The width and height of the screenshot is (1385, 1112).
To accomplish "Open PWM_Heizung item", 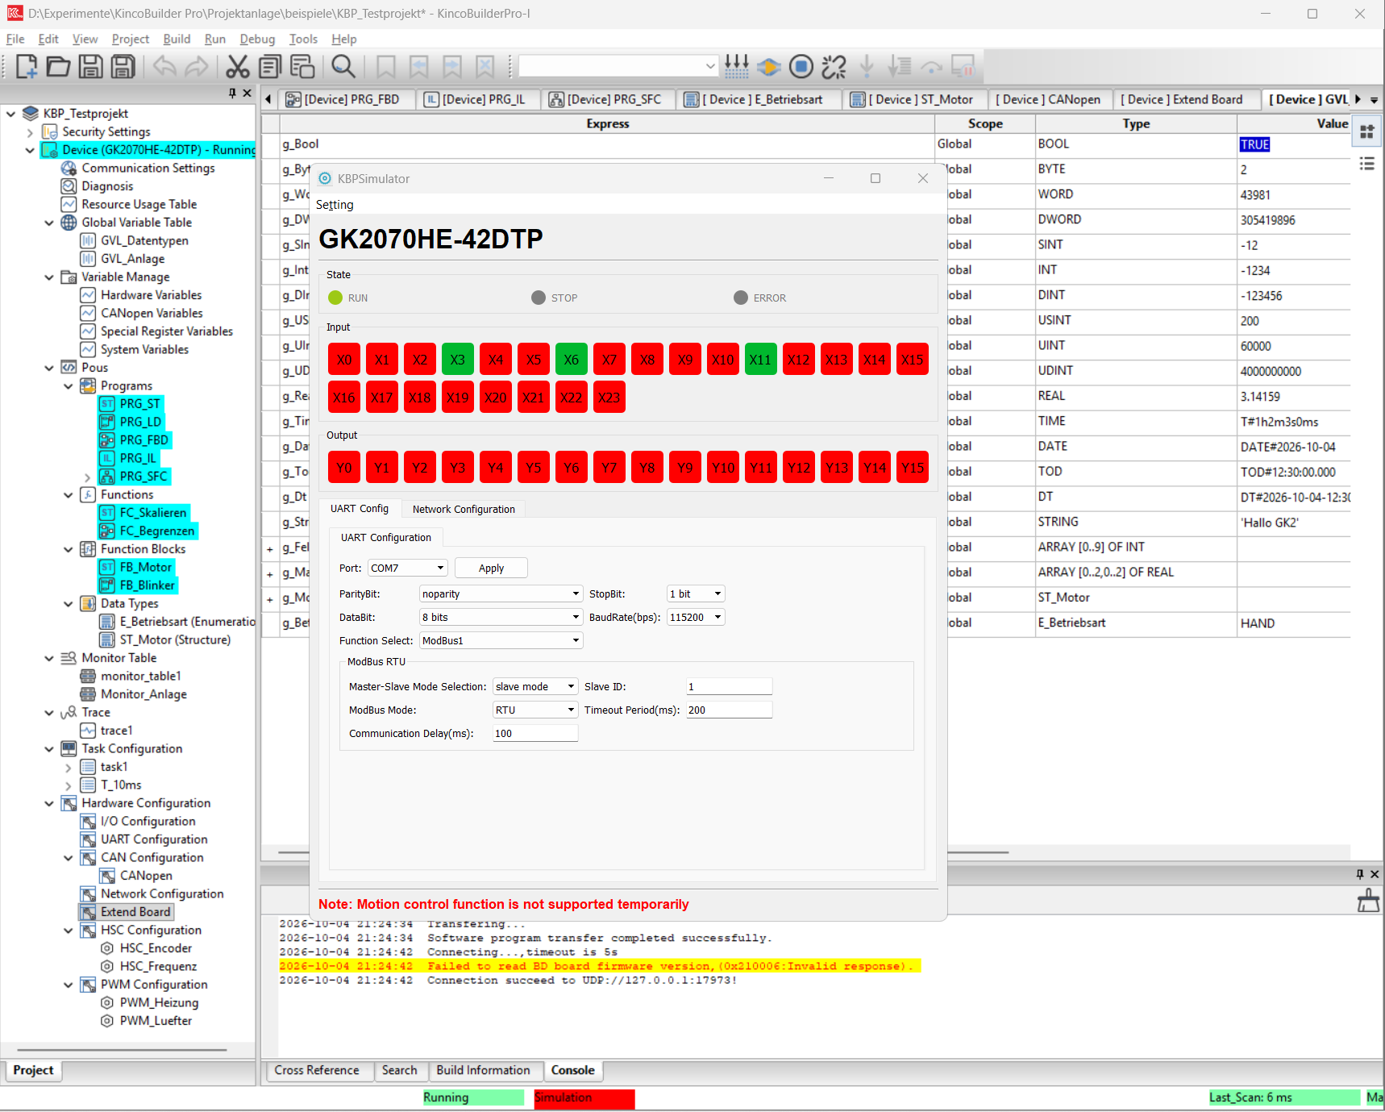I will click(159, 1002).
